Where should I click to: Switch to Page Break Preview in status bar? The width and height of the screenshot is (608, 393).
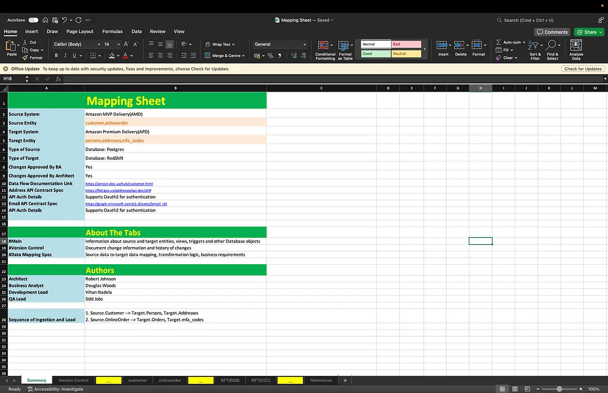coord(527,389)
